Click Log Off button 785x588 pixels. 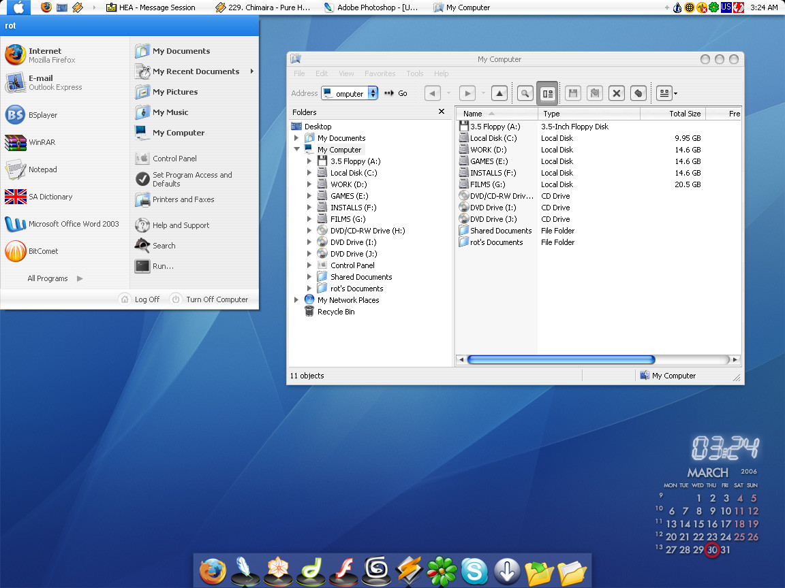click(x=140, y=299)
